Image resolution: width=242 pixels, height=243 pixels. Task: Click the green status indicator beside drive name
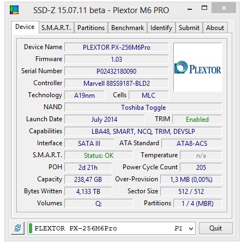tap(31, 228)
